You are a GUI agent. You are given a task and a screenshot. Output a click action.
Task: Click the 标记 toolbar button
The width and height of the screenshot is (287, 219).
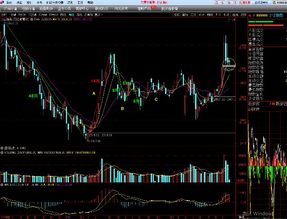(226, 15)
